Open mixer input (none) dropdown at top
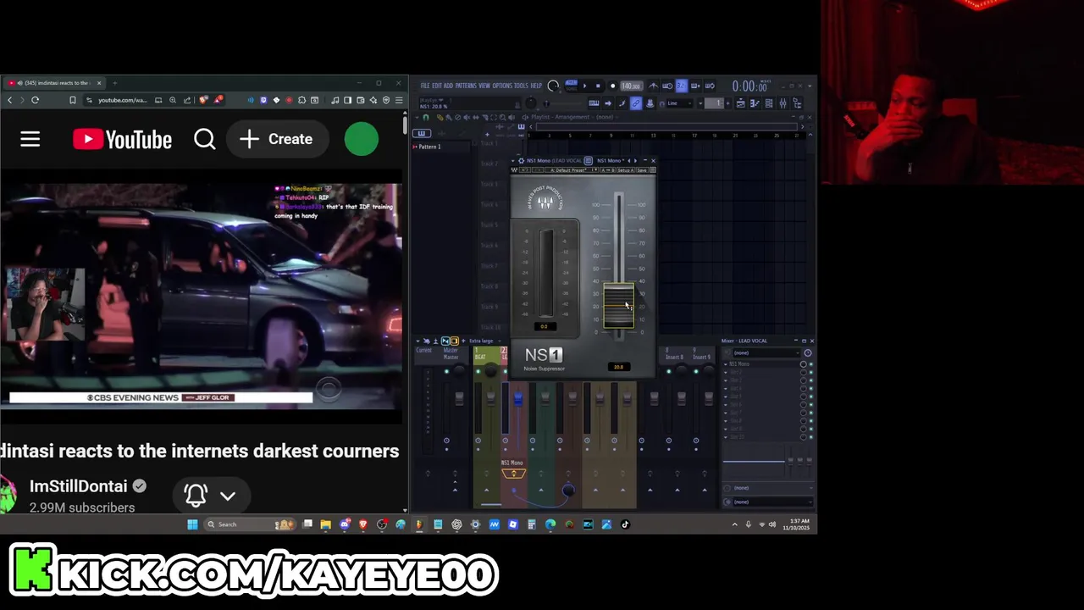Viewport: 1084px width, 610px height. point(767,352)
